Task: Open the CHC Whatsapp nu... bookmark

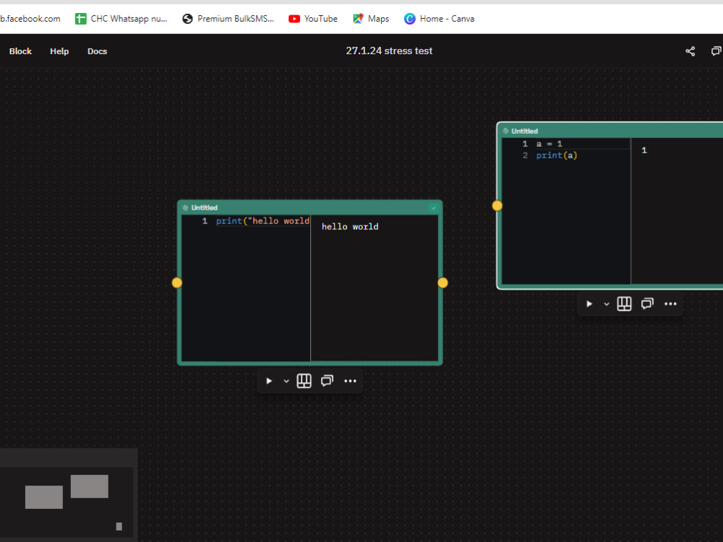Action: 121,19
